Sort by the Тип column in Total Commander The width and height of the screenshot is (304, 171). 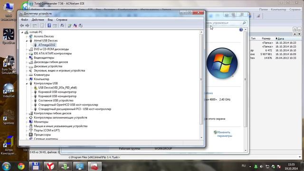coord(253,38)
